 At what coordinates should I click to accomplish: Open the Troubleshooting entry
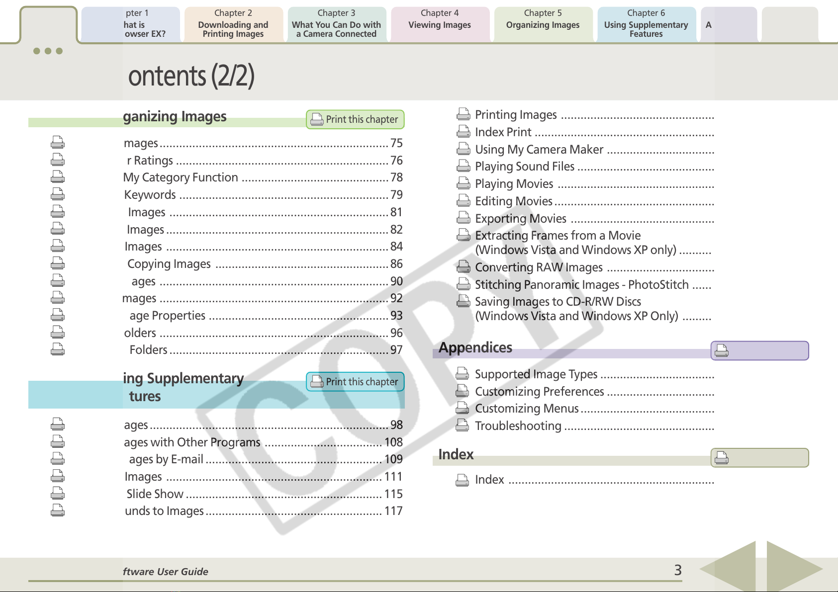point(594,425)
